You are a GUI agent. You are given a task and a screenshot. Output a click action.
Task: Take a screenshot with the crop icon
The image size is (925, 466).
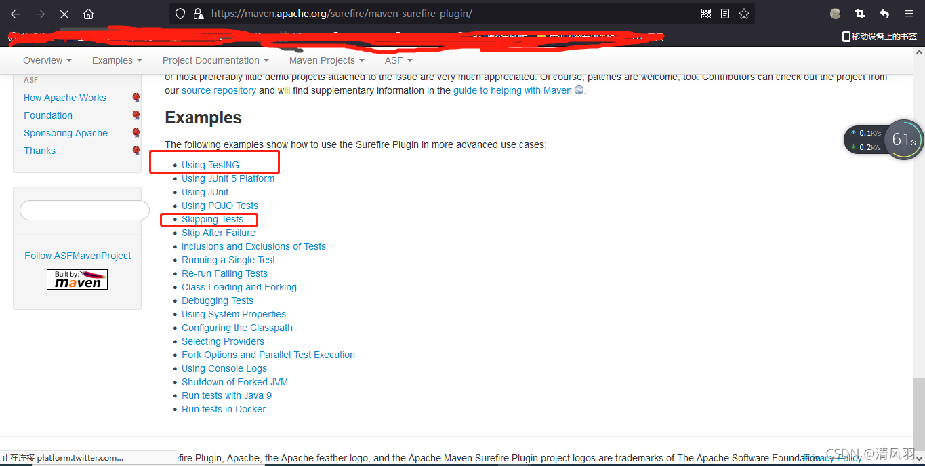tap(860, 14)
